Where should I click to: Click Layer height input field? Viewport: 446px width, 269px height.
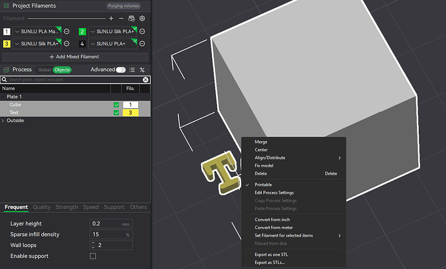111,224
